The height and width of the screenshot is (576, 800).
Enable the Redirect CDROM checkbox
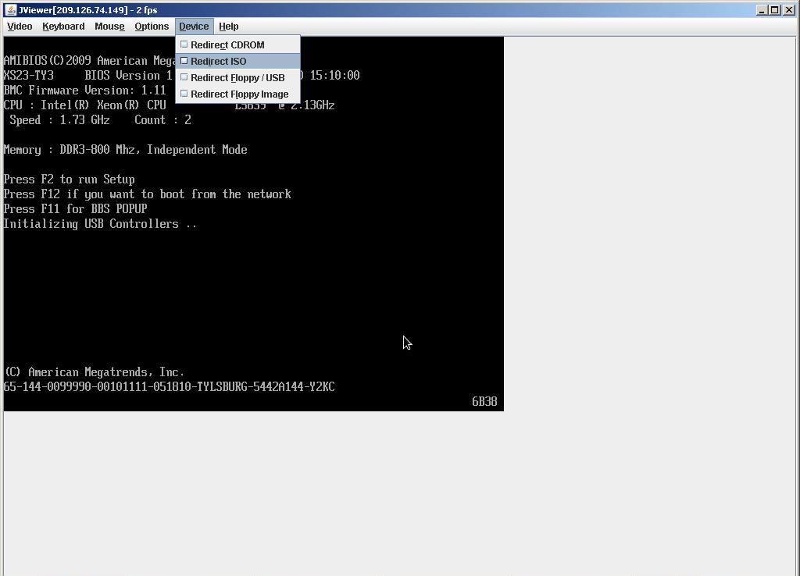pyautogui.click(x=184, y=44)
